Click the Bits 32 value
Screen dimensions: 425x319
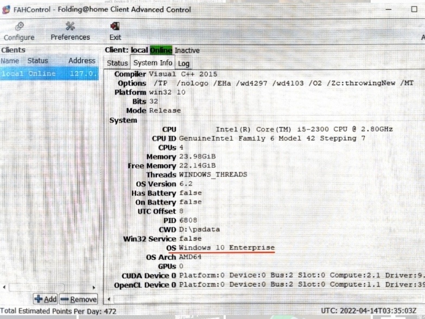tap(154, 101)
